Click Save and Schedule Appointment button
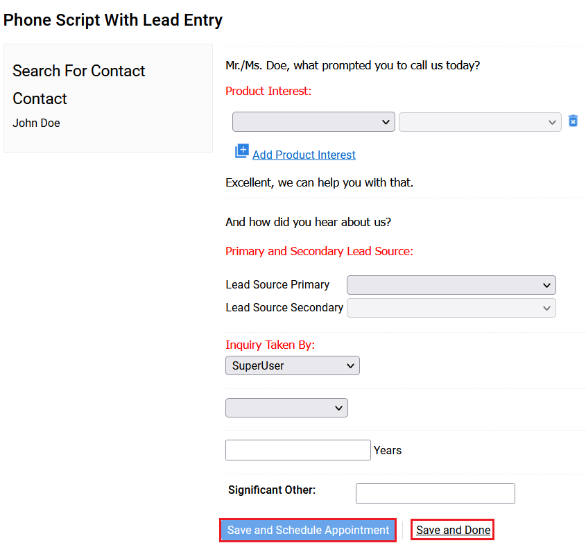 (x=308, y=530)
